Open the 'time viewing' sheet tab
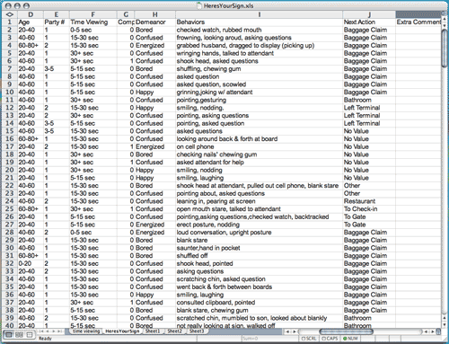Screen dimensions: 449x344 pos(86,331)
